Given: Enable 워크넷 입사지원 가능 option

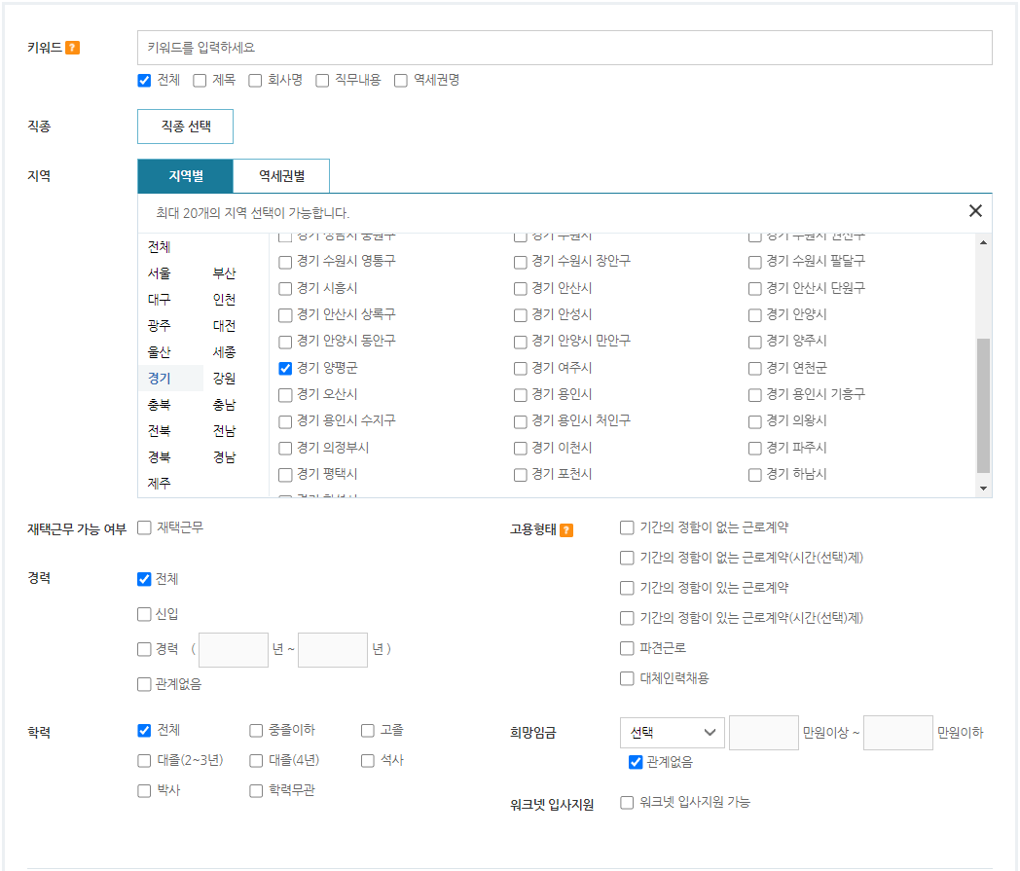Looking at the screenshot, I should [627, 802].
